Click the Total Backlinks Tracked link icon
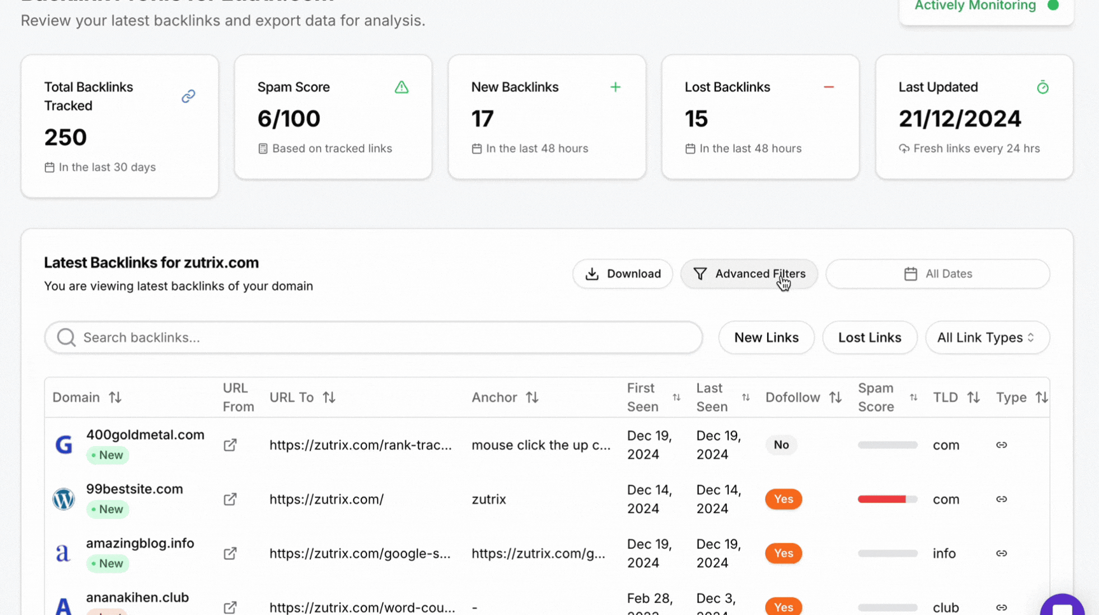 click(188, 97)
